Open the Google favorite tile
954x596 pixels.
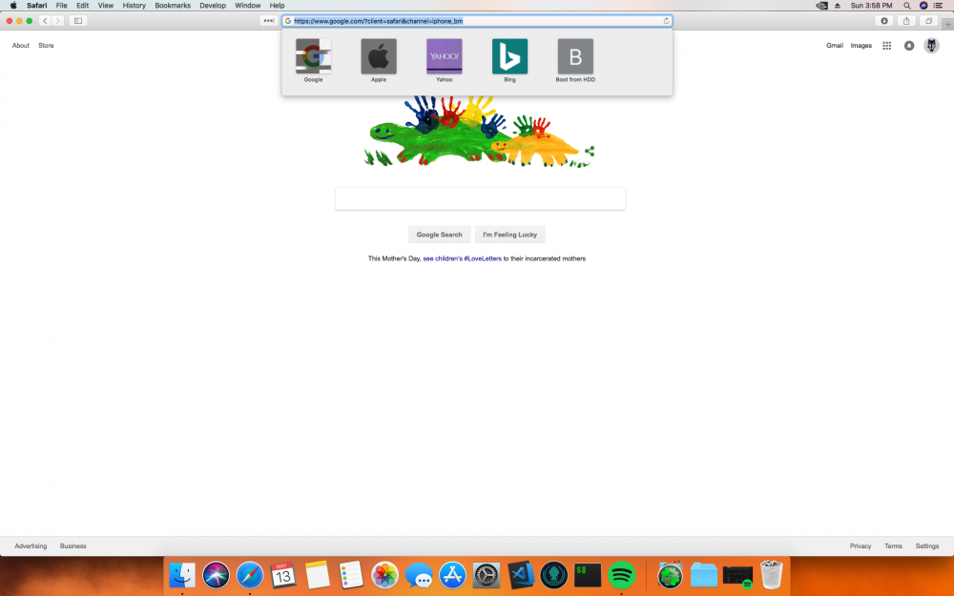(x=313, y=56)
